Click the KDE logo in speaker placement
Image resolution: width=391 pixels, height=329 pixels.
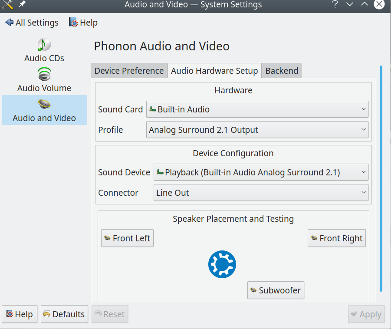point(222,264)
